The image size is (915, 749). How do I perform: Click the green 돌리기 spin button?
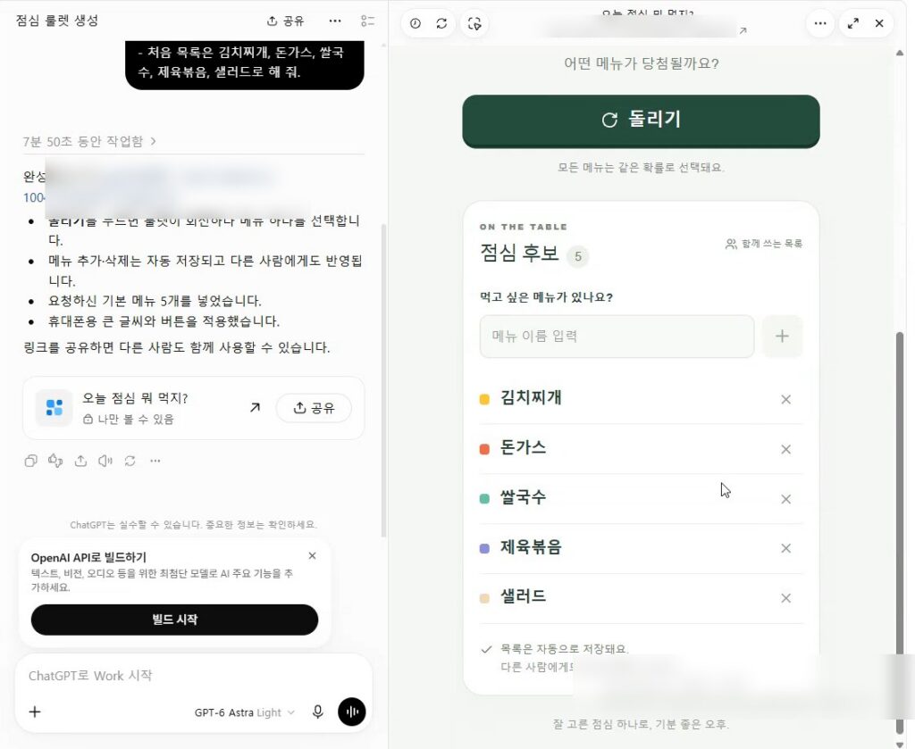pos(641,121)
